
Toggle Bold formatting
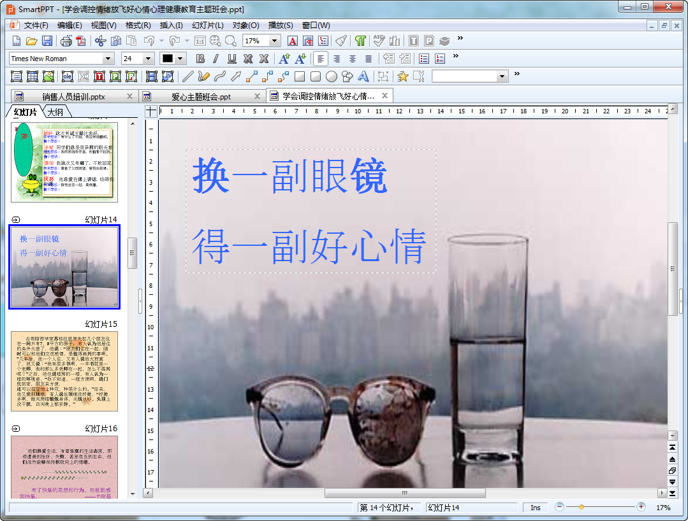(x=200, y=59)
